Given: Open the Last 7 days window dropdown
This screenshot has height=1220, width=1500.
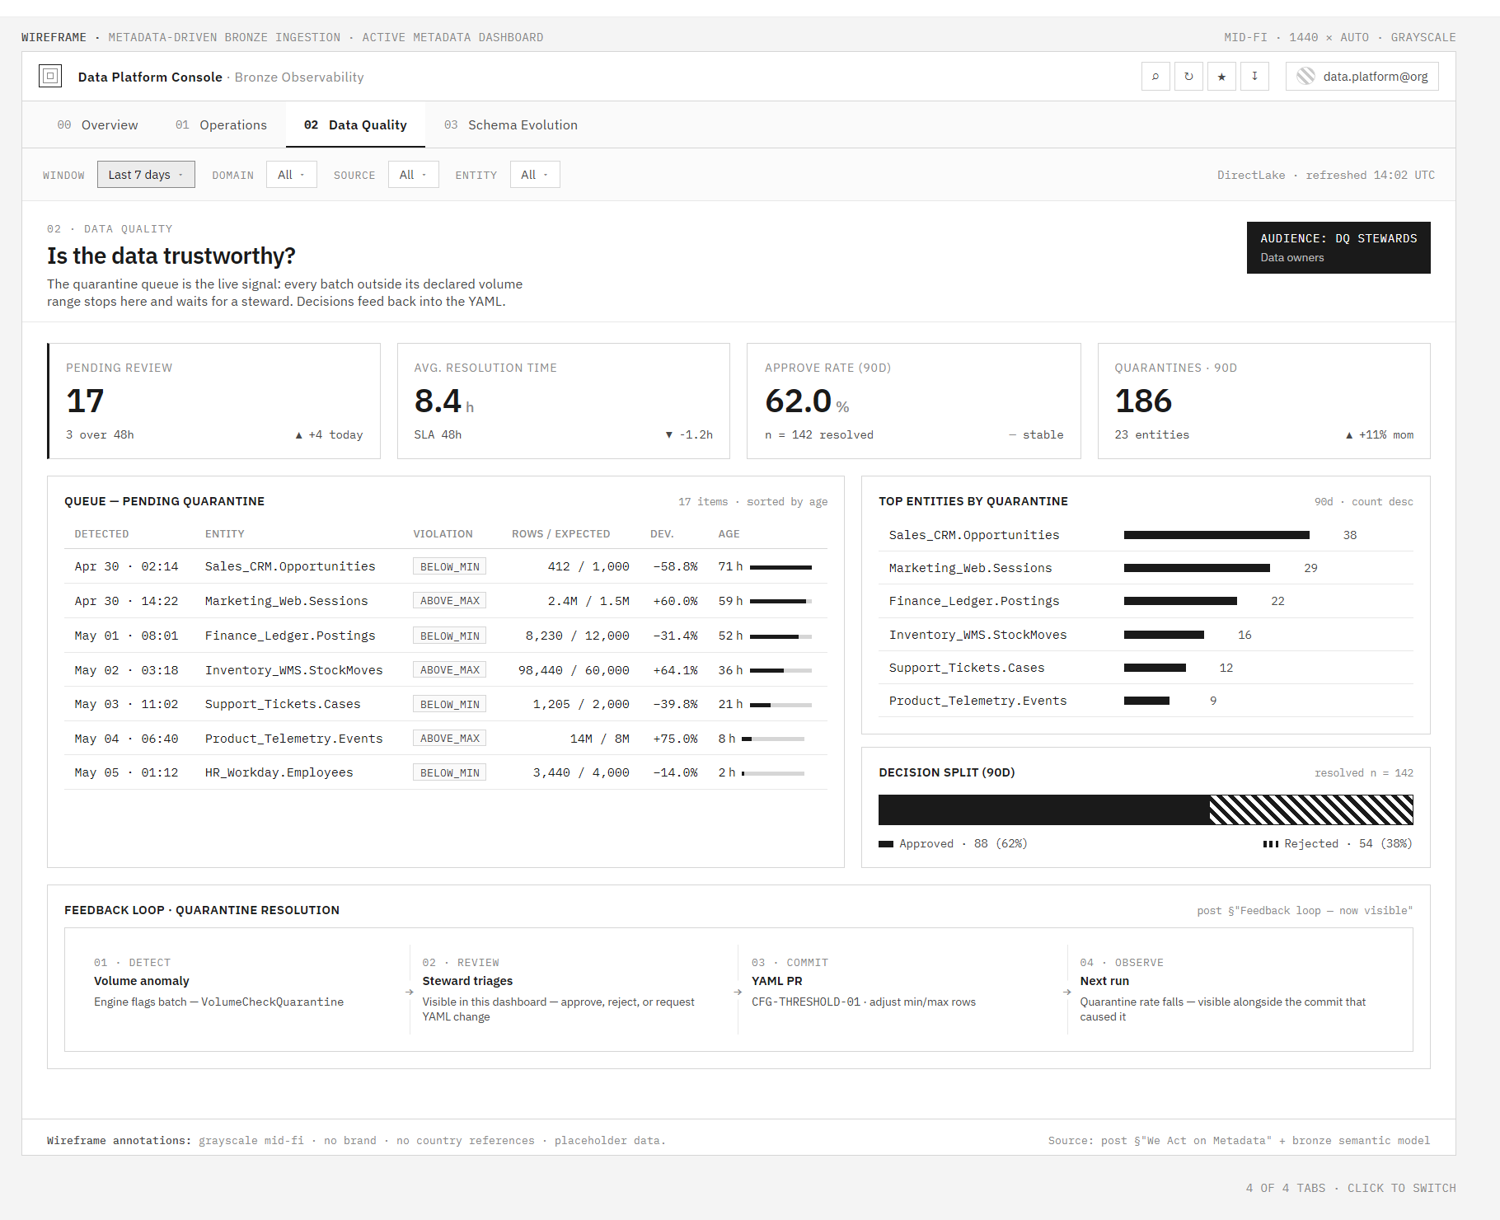Looking at the screenshot, I should (146, 175).
